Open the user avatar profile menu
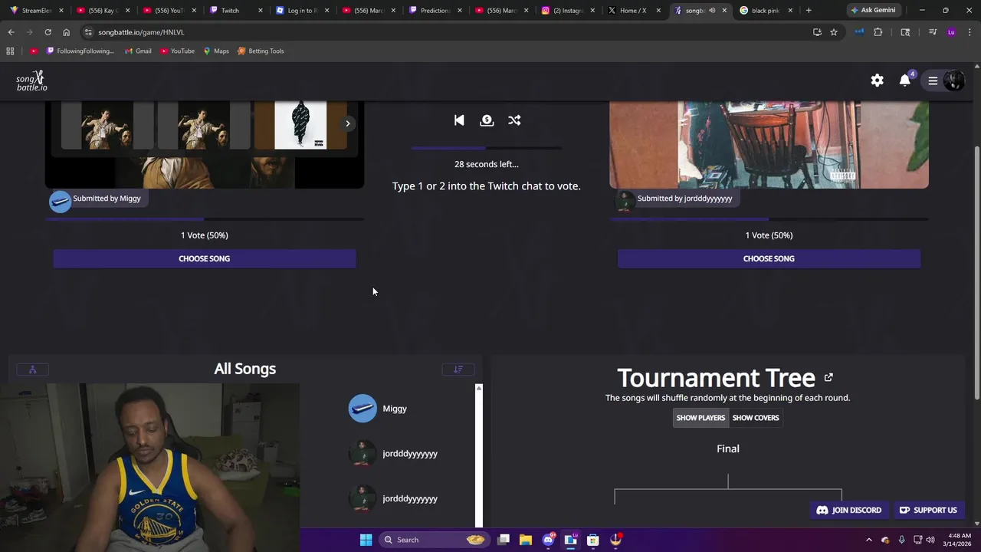 (954, 80)
